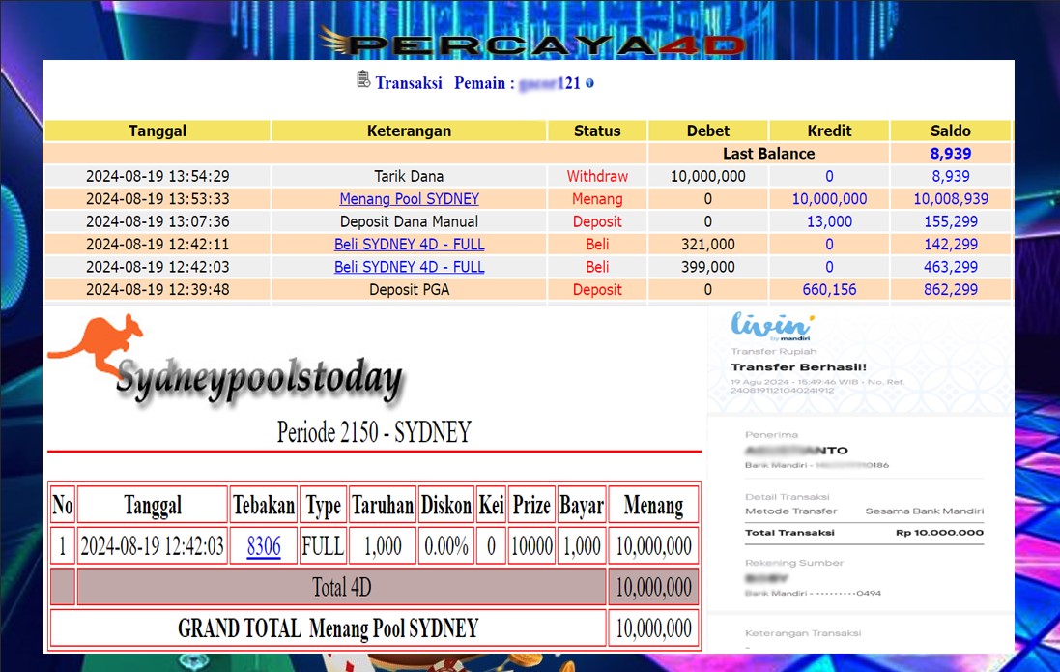Click the Kredit column header
This screenshot has height=672, width=1060.
pos(828,131)
